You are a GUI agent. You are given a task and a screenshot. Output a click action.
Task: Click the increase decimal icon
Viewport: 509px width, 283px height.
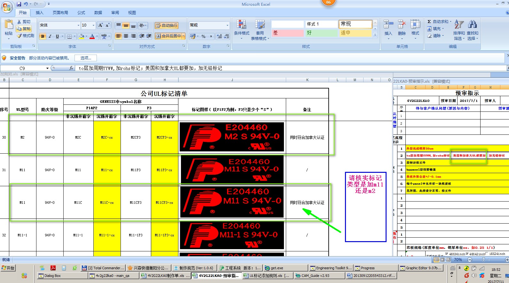point(219,36)
